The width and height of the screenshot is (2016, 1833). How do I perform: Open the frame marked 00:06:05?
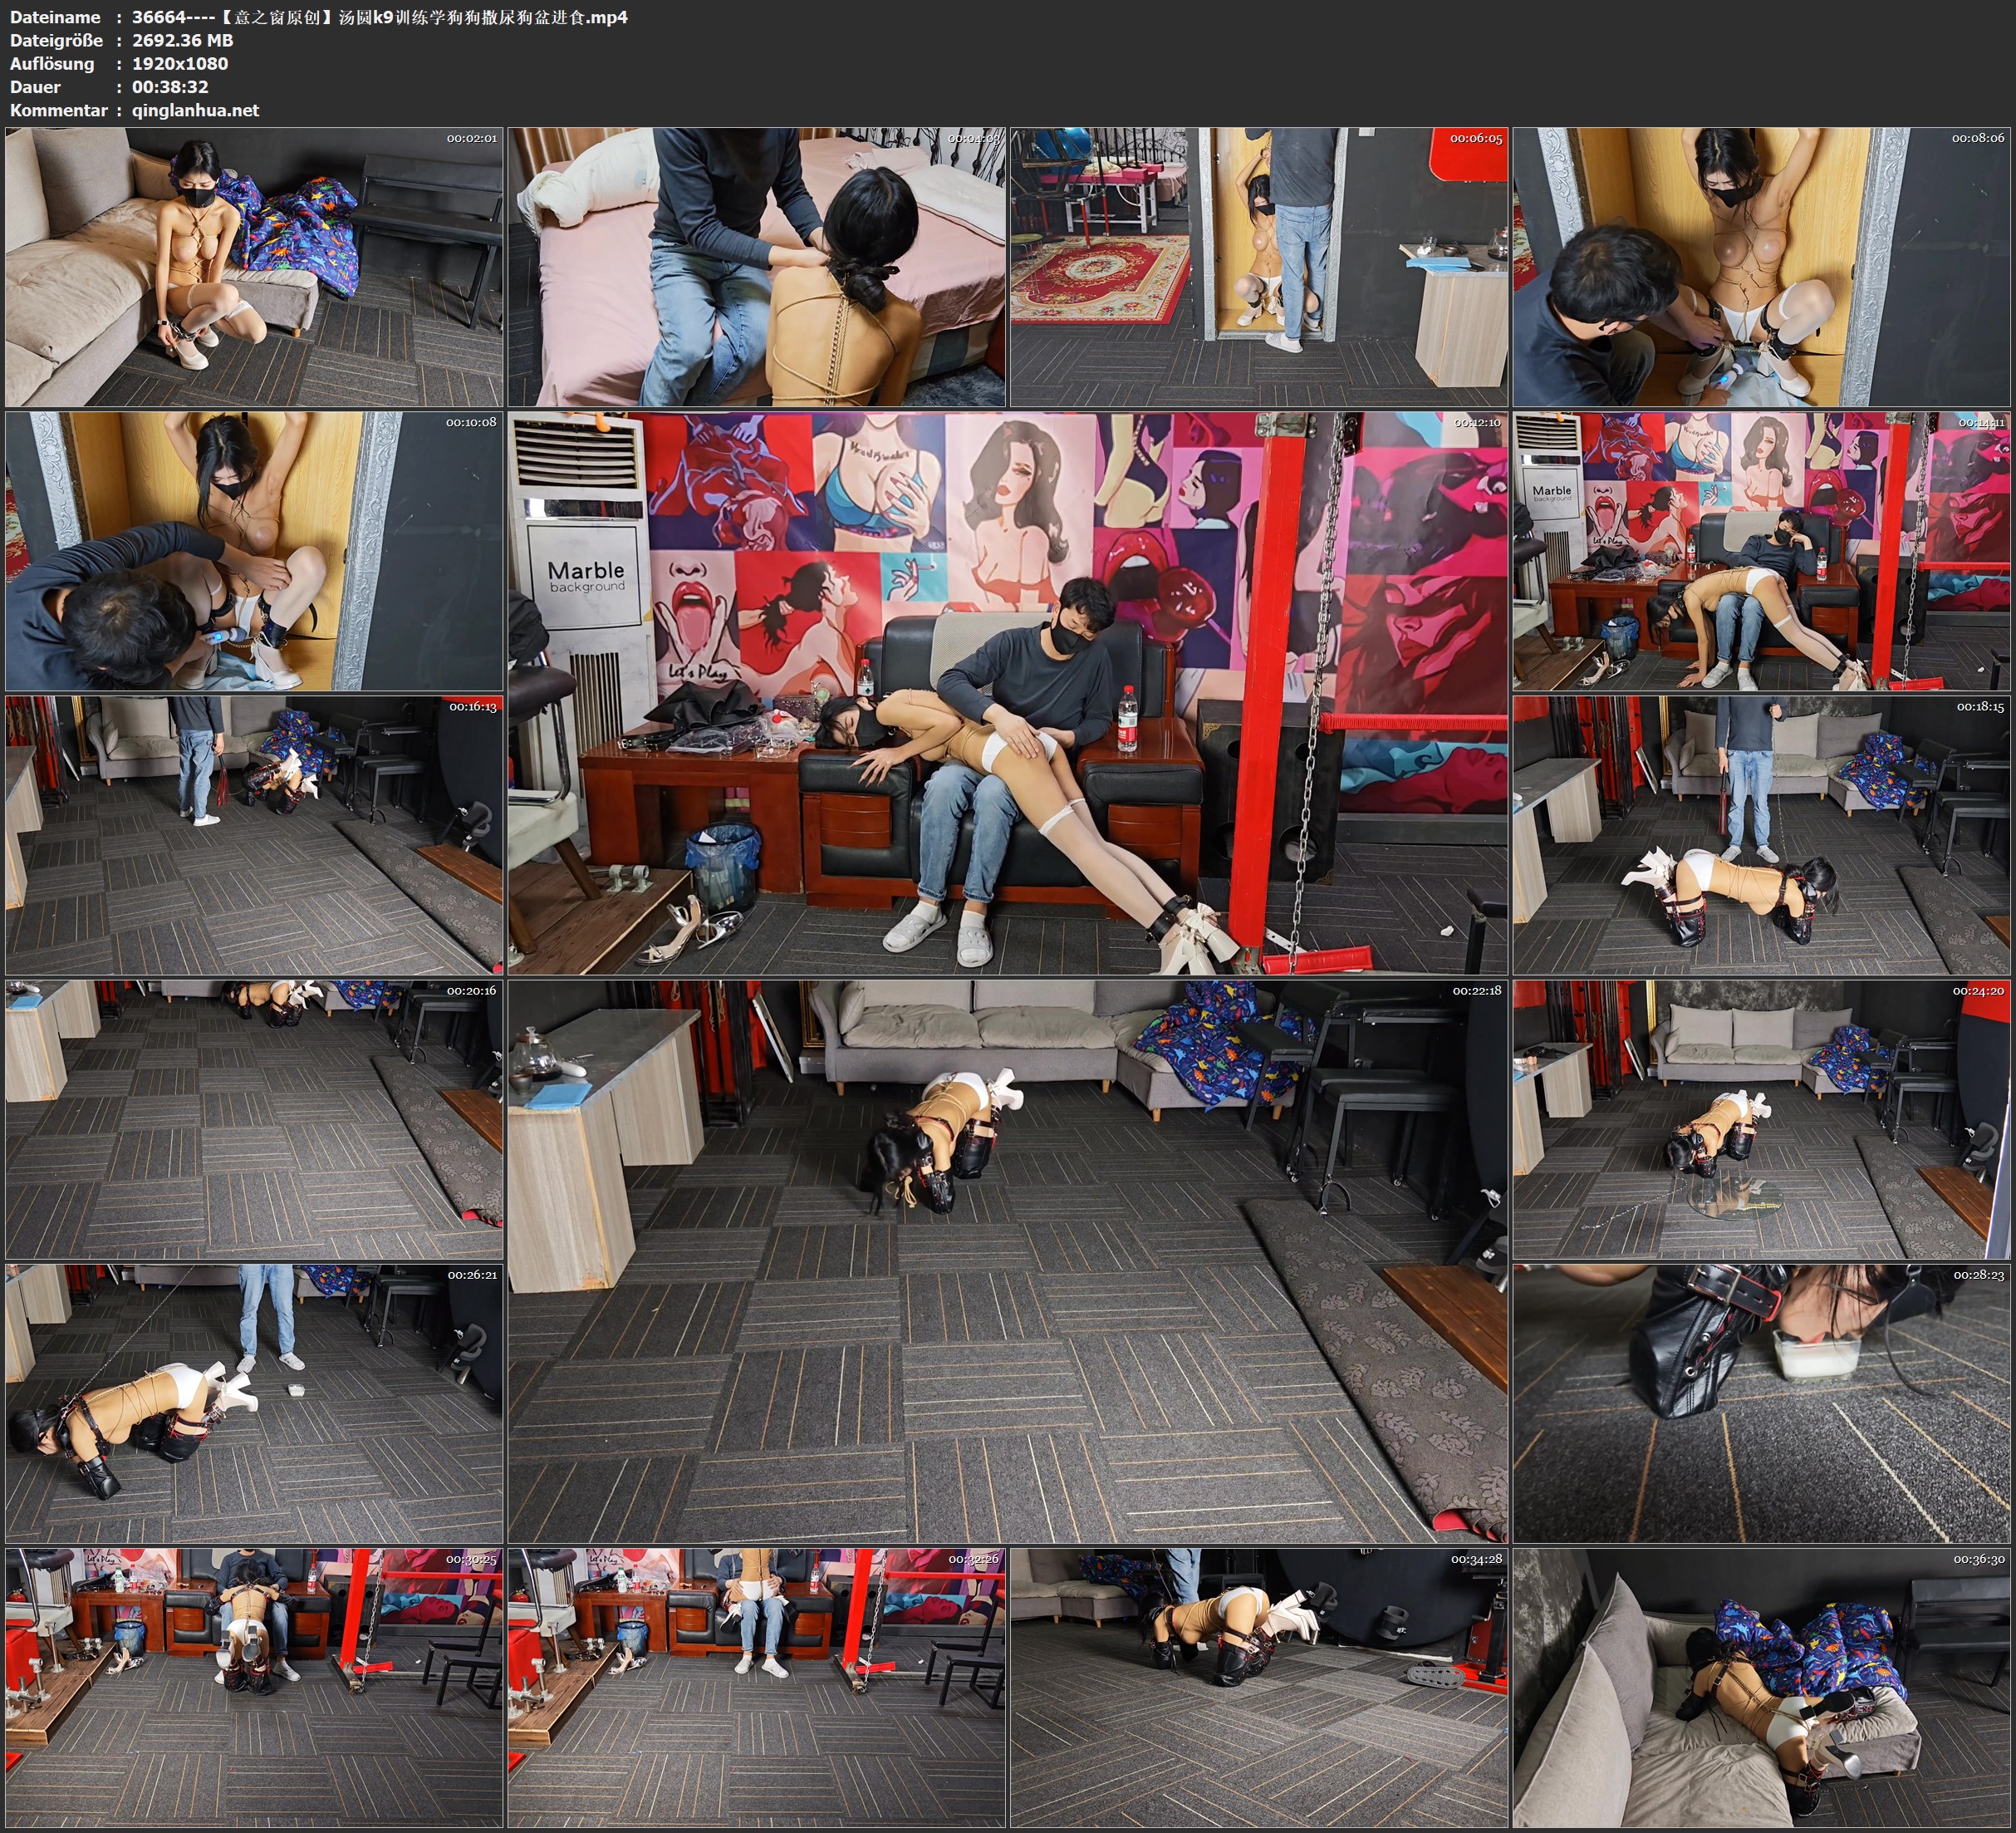click(x=1258, y=266)
